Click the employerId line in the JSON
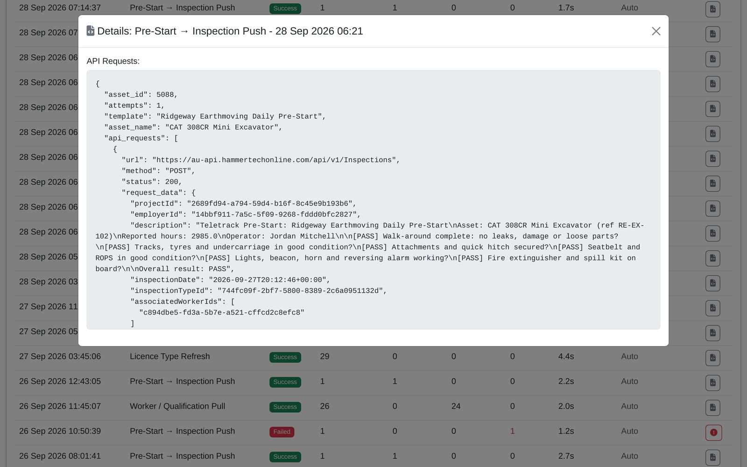 [x=246, y=214]
